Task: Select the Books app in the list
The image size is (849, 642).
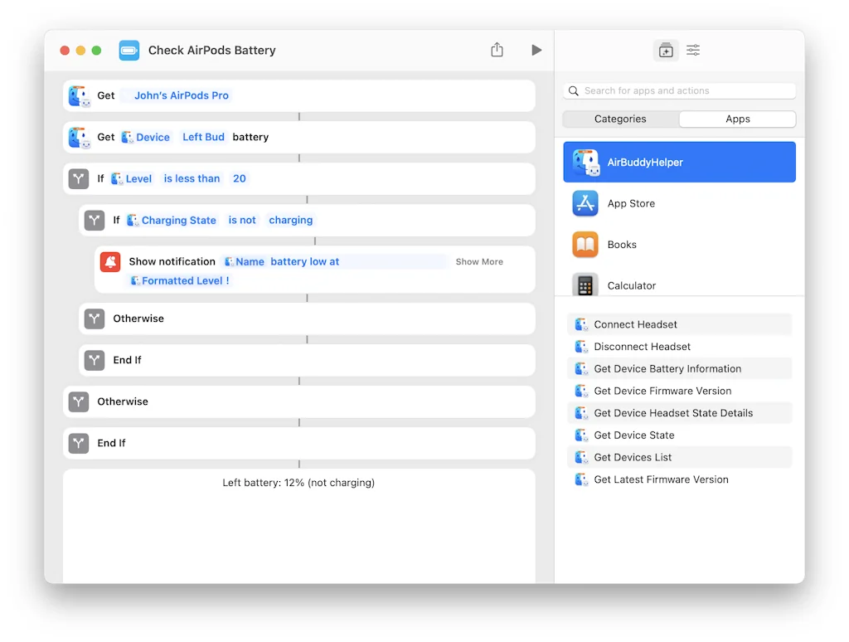Action: pos(622,245)
